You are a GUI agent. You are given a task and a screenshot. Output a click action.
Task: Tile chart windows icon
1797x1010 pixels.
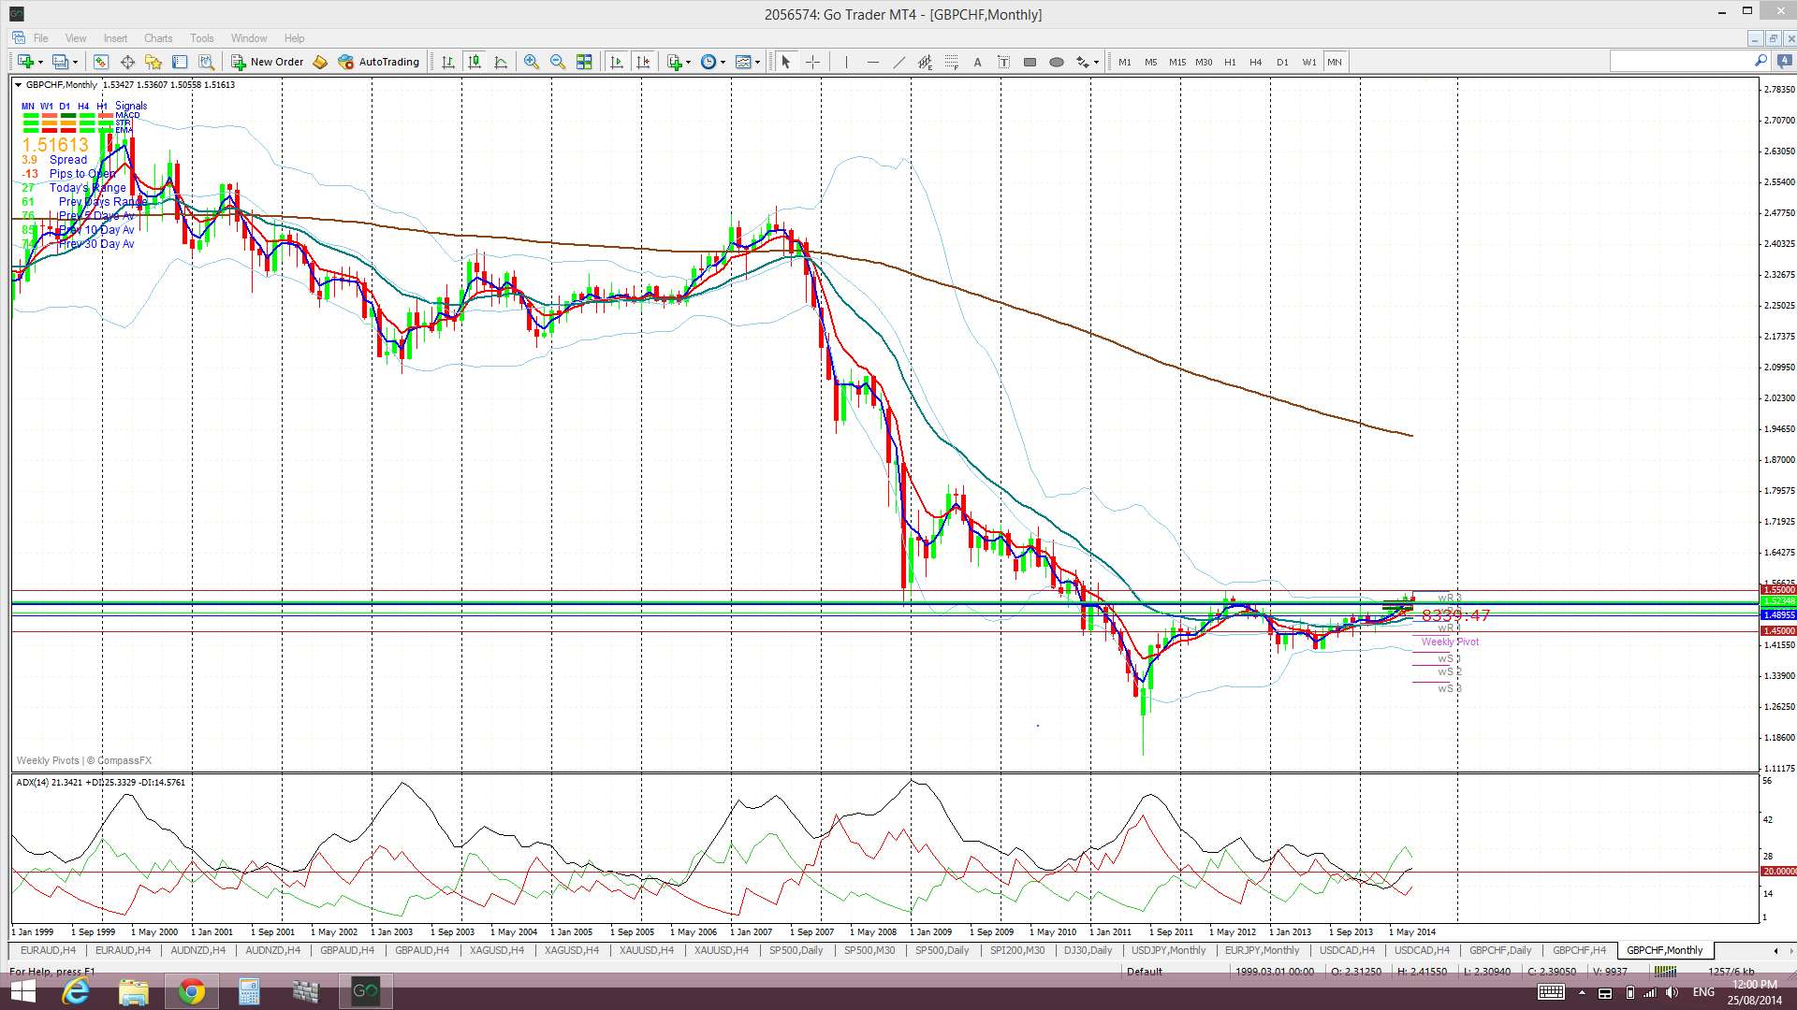tap(584, 62)
